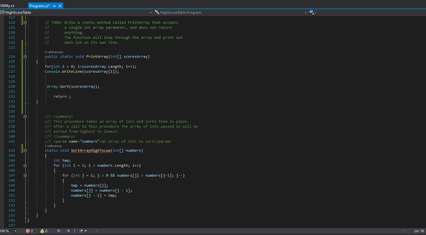Screen dimensions: 426x235
Task: Open the HighScoreTable.Program type dropdown
Action: pos(306,12)
